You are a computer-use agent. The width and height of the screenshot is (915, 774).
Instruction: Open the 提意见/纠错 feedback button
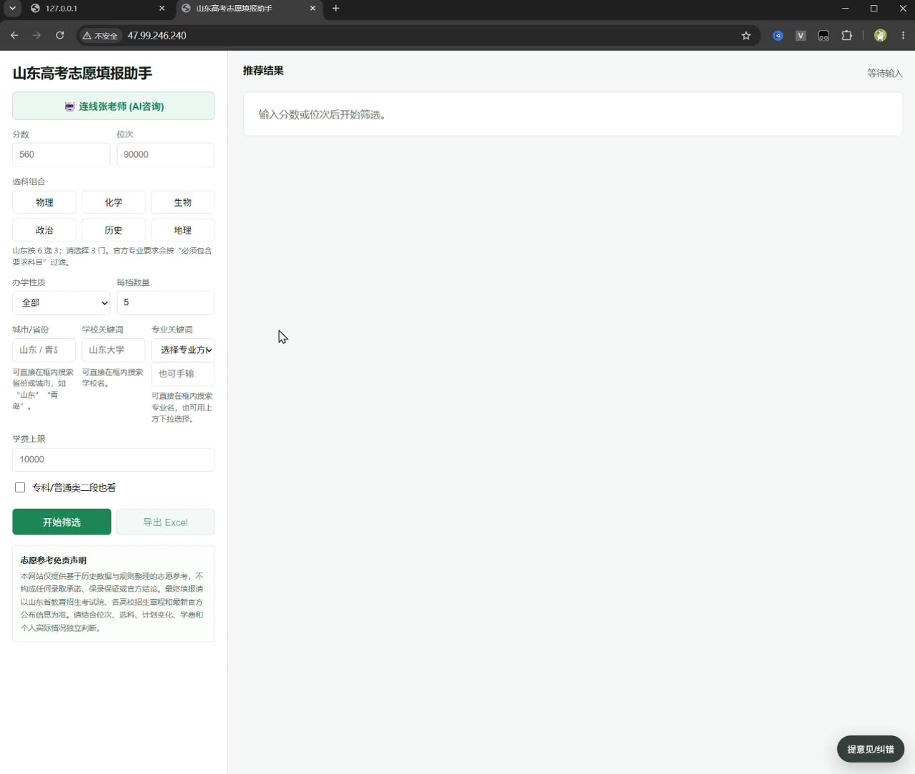[871, 749]
